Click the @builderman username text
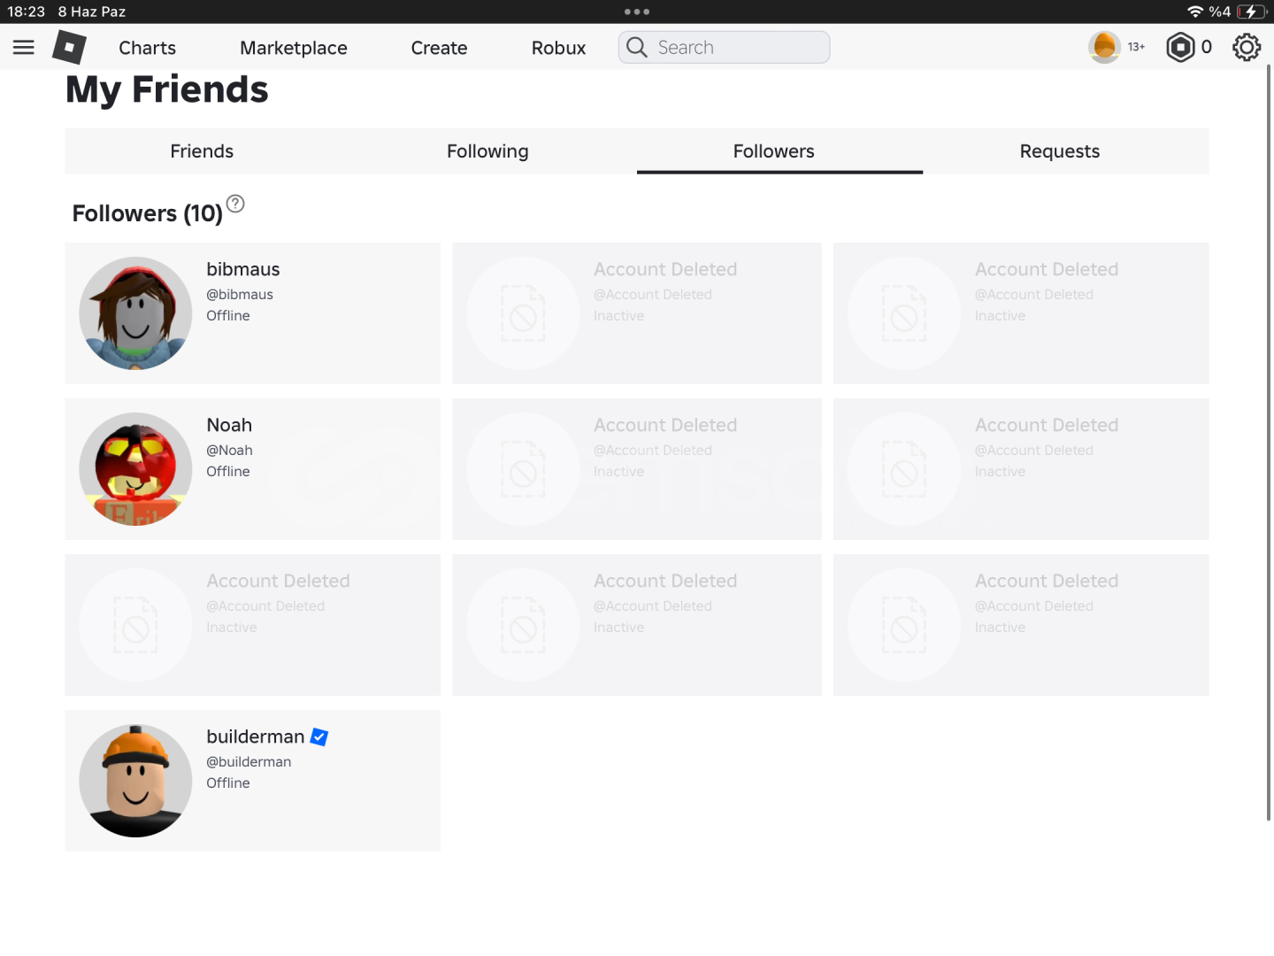 pos(249,761)
